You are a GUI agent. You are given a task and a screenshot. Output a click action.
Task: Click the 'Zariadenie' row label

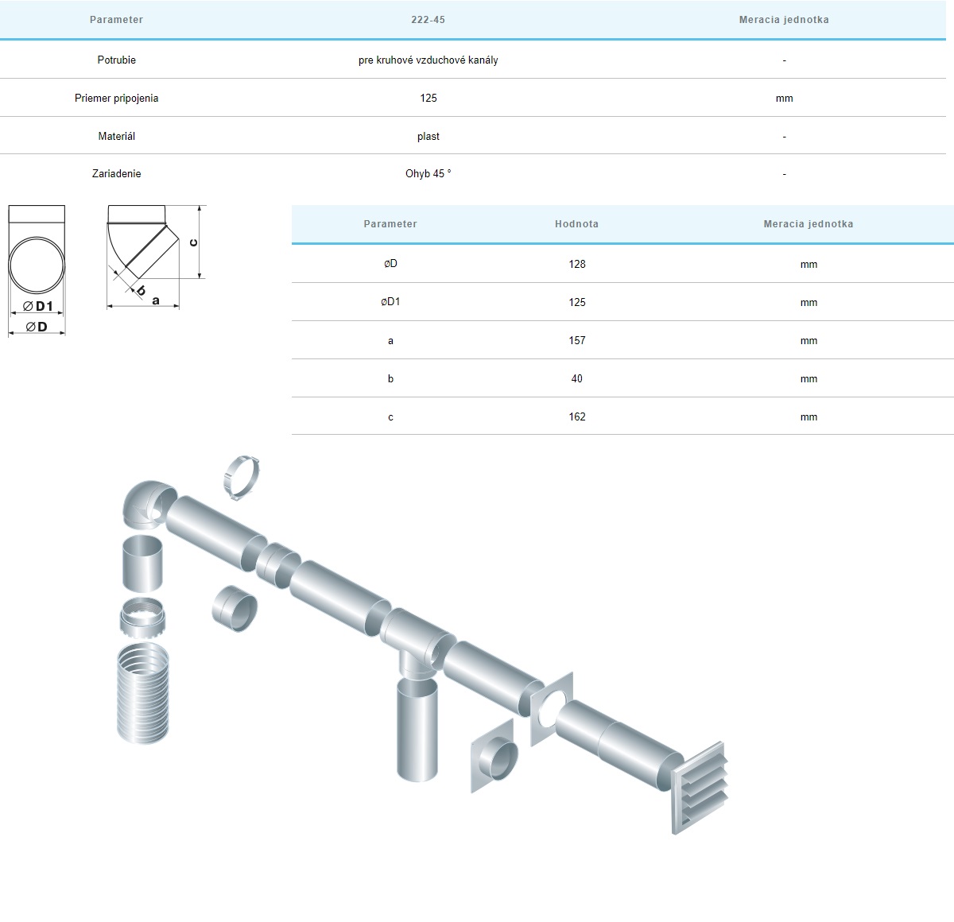(117, 174)
